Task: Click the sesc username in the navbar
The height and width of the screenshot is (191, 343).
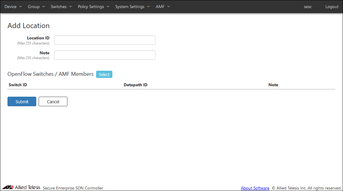Action: (308, 7)
